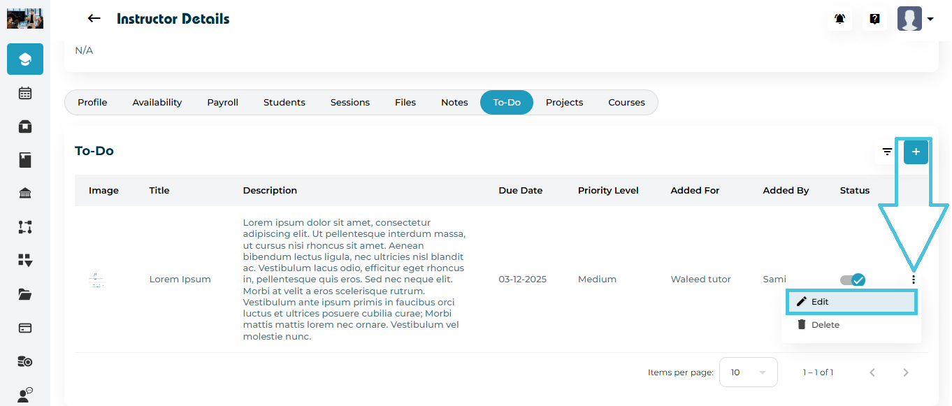Open the notifications bell icon
The image size is (952, 406).
(840, 19)
